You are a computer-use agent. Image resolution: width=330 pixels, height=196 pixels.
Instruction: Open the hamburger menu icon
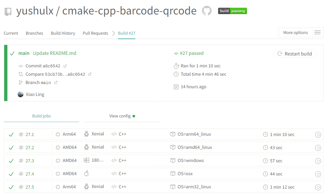click(317, 32)
